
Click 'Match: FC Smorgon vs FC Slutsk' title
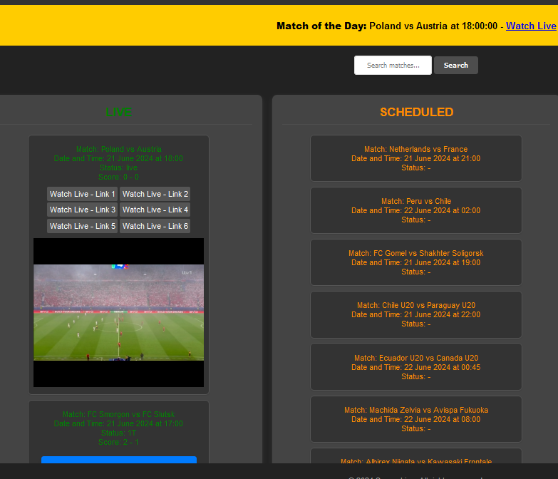pos(118,414)
